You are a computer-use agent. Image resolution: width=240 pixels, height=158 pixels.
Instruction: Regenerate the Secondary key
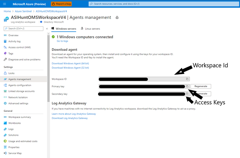pyautogui.click(x=201, y=94)
